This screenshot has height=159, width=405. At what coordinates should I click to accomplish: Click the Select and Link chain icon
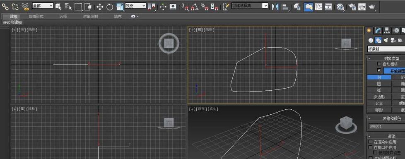5,6
